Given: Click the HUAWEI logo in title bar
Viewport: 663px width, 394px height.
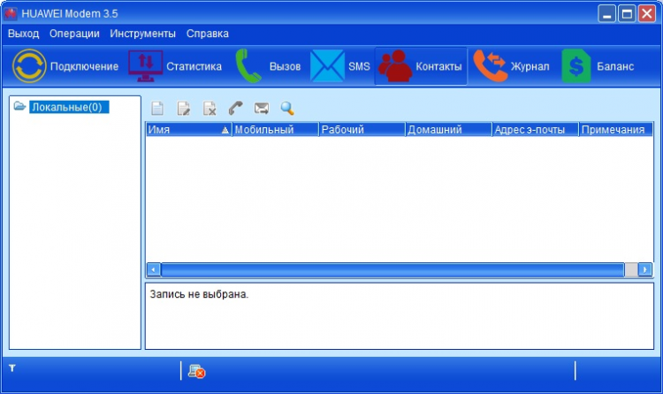Looking at the screenshot, I should 11,13.
